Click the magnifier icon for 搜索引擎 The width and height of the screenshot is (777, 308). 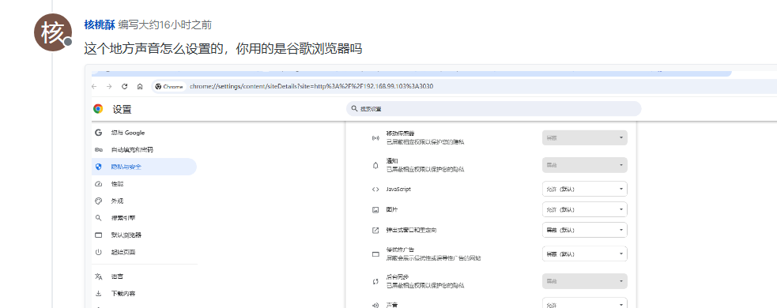click(99, 218)
